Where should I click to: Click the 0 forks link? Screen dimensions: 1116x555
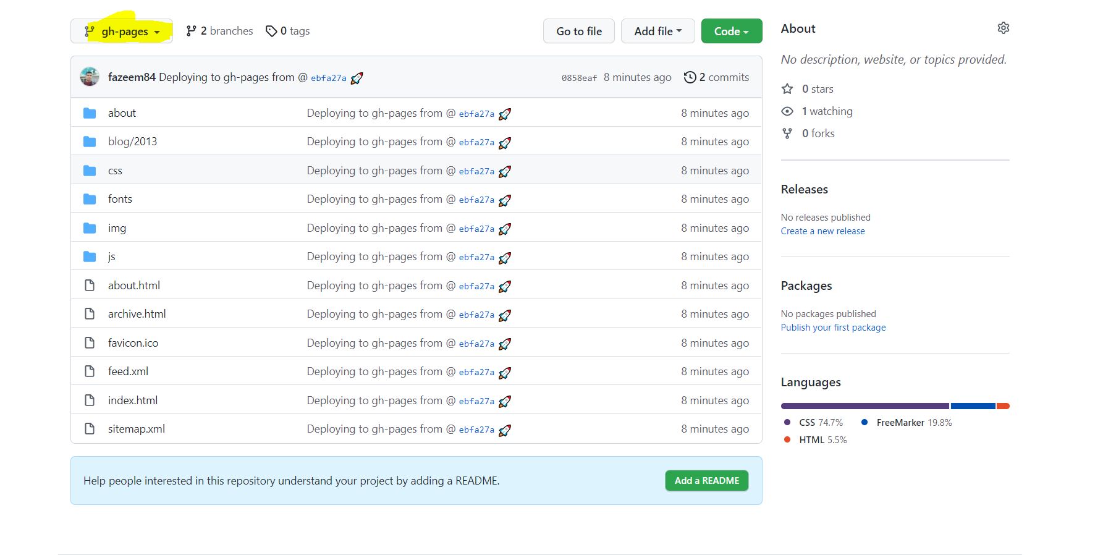point(818,133)
